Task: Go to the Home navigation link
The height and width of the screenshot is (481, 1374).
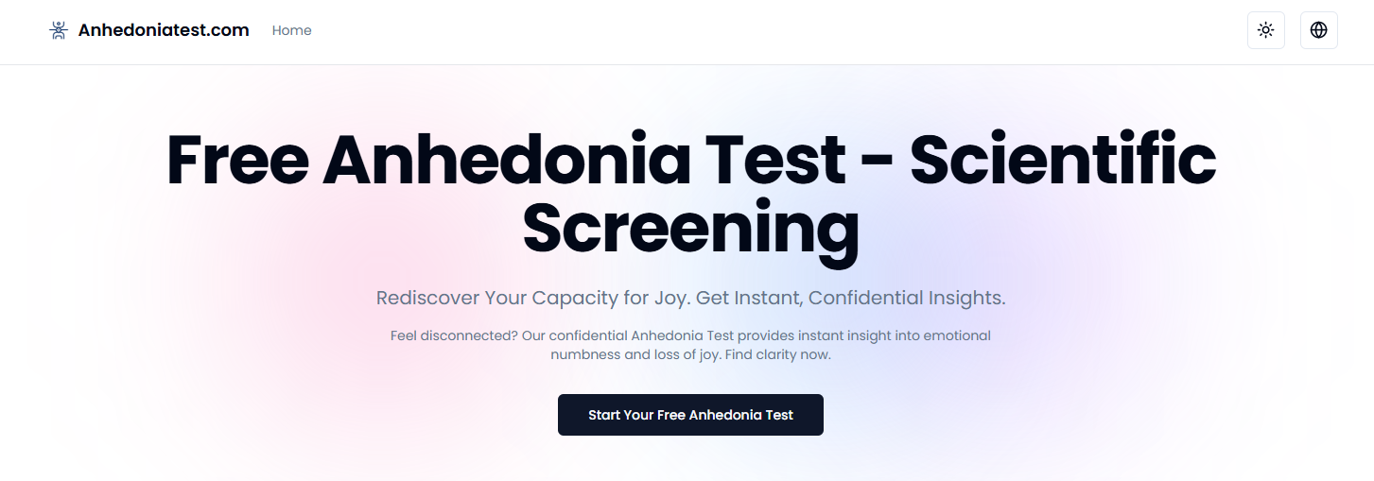Action: 291,30
